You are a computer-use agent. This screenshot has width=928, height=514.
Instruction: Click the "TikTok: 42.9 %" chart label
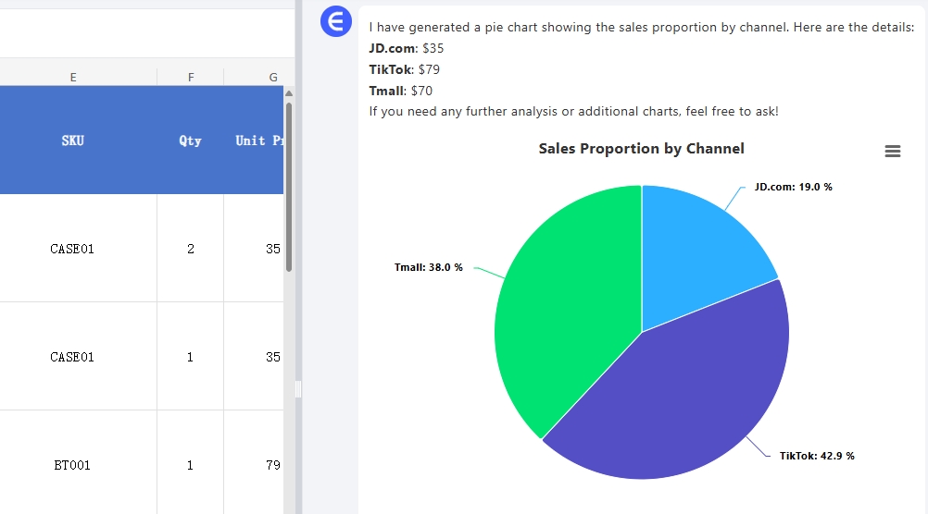coord(817,456)
